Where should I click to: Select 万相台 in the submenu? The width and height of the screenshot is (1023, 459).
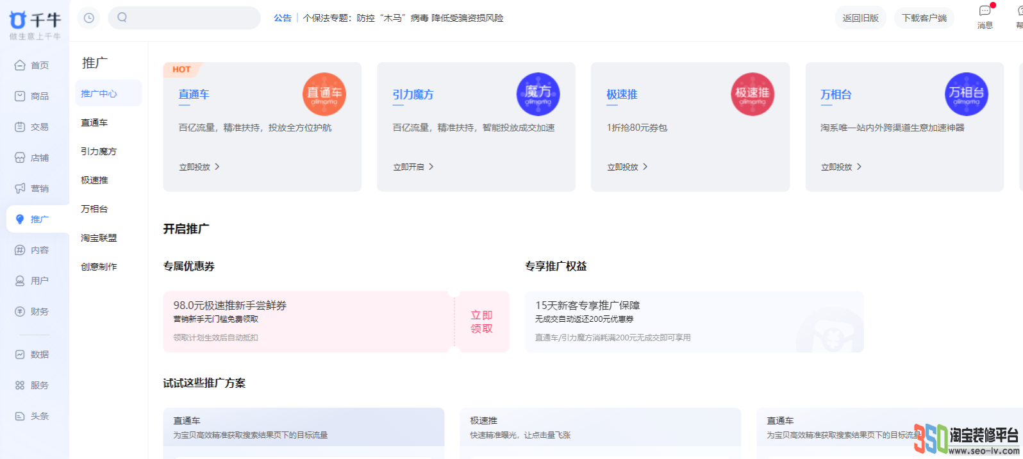point(94,209)
